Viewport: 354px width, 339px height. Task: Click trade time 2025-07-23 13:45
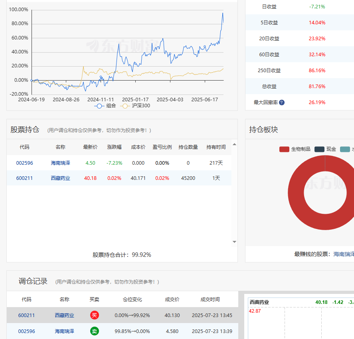(x=212, y=315)
